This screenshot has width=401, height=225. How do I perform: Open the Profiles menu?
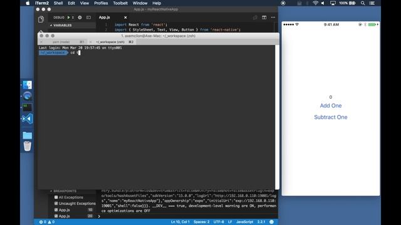(101, 3)
